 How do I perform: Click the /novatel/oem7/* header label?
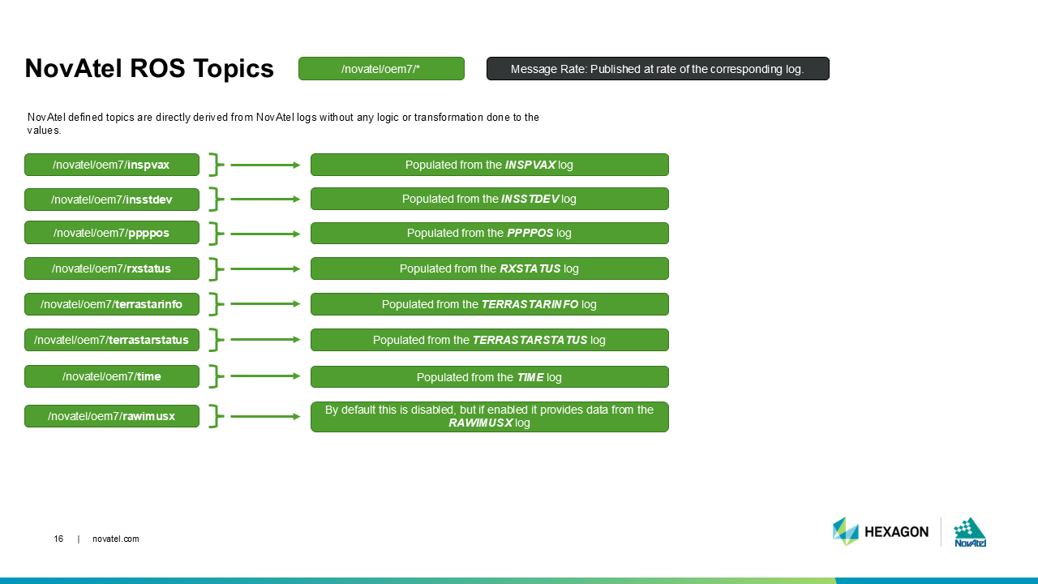381,69
